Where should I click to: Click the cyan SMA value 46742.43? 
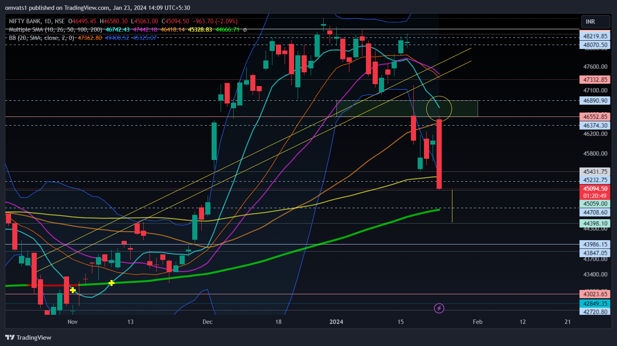click(x=118, y=30)
